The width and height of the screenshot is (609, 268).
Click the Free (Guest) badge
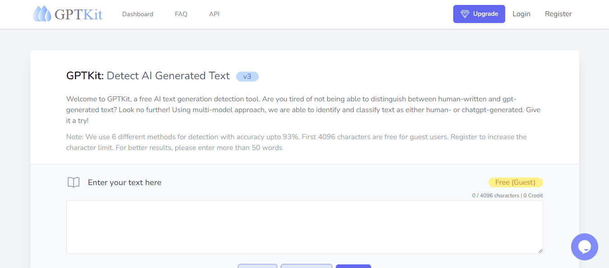tap(515, 182)
